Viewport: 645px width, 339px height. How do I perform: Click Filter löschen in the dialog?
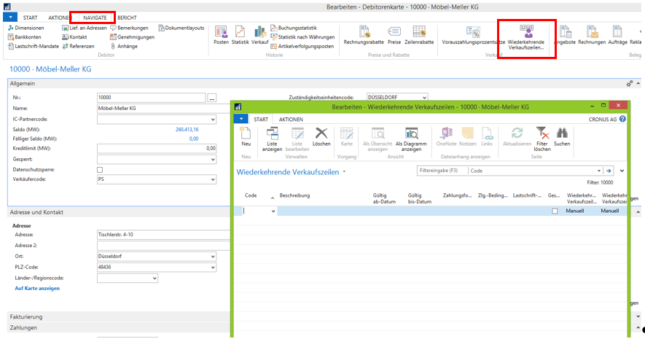pyautogui.click(x=542, y=139)
